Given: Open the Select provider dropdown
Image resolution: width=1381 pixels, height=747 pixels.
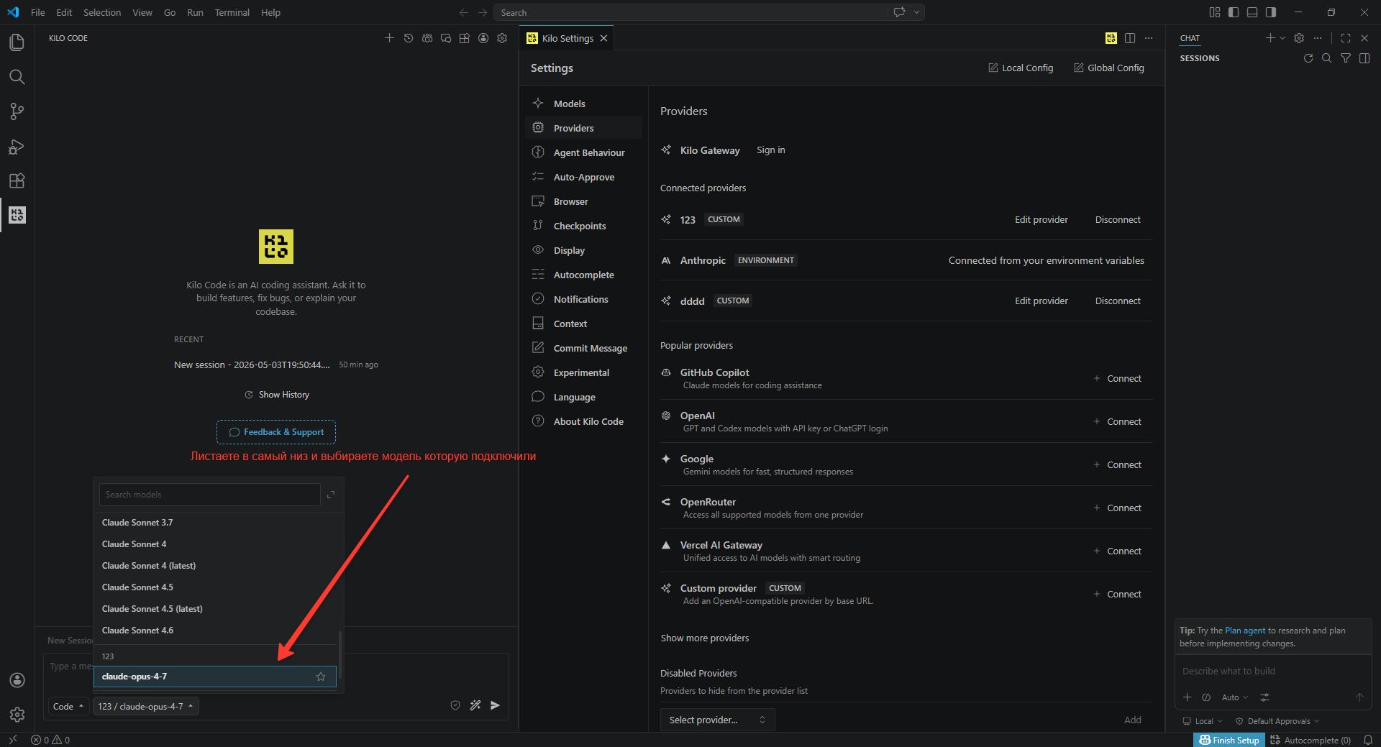Looking at the screenshot, I should (x=717, y=720).
